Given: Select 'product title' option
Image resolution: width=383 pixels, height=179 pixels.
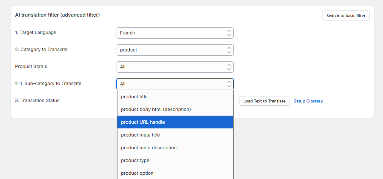Looking at the screenshot, I should 175,97.
